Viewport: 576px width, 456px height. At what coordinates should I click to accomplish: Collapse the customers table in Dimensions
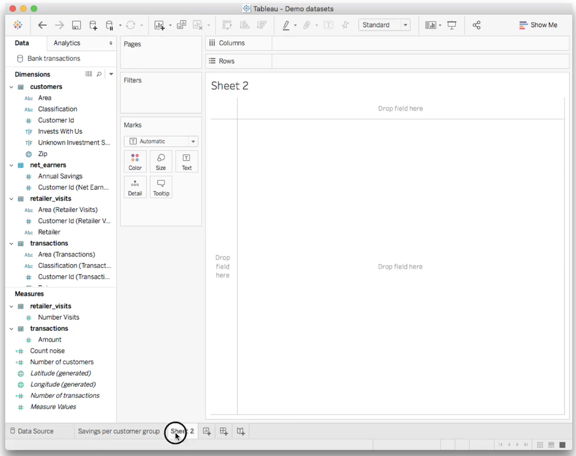pos(12,87)
